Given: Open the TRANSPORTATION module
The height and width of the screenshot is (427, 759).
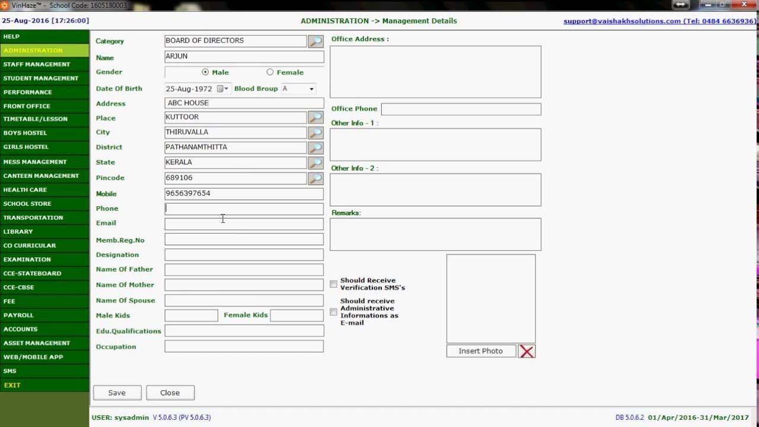Looking at the screenshot, I should (44, 218).
